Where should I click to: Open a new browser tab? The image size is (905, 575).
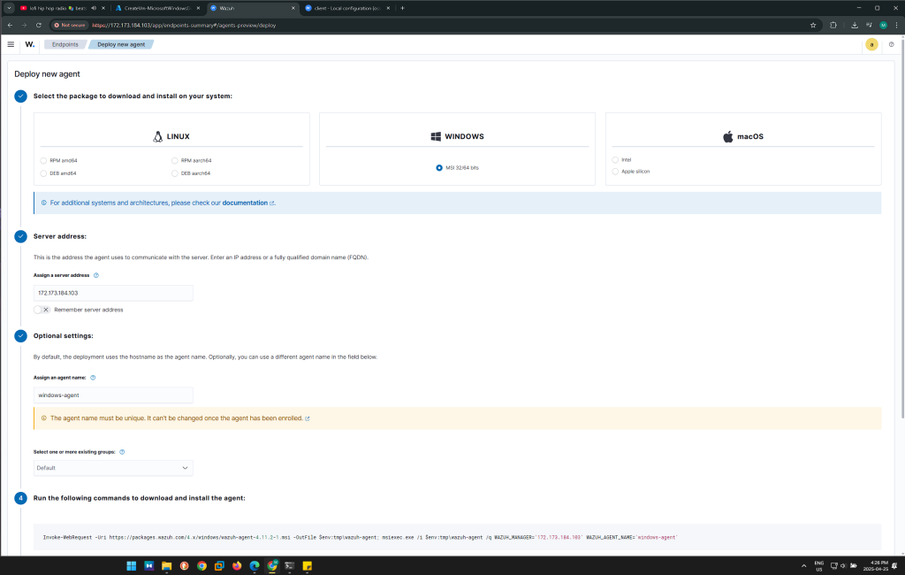(x=402, y=8)
